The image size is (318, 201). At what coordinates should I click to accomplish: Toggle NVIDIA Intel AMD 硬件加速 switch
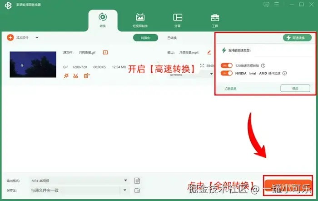[227, 73]
